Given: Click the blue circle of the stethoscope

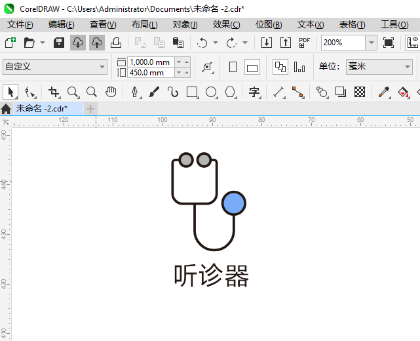Looking at the screenshot, I should tap(234, 203).
